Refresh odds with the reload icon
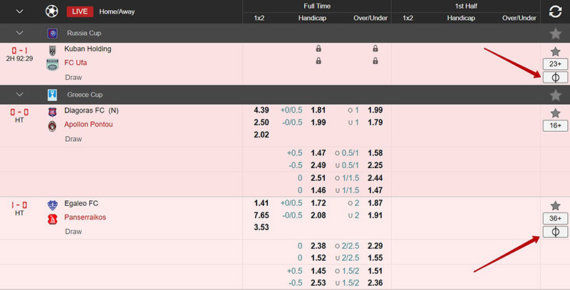Image resolution: width=570 pixels, height=290 pixels. (555, 11)
